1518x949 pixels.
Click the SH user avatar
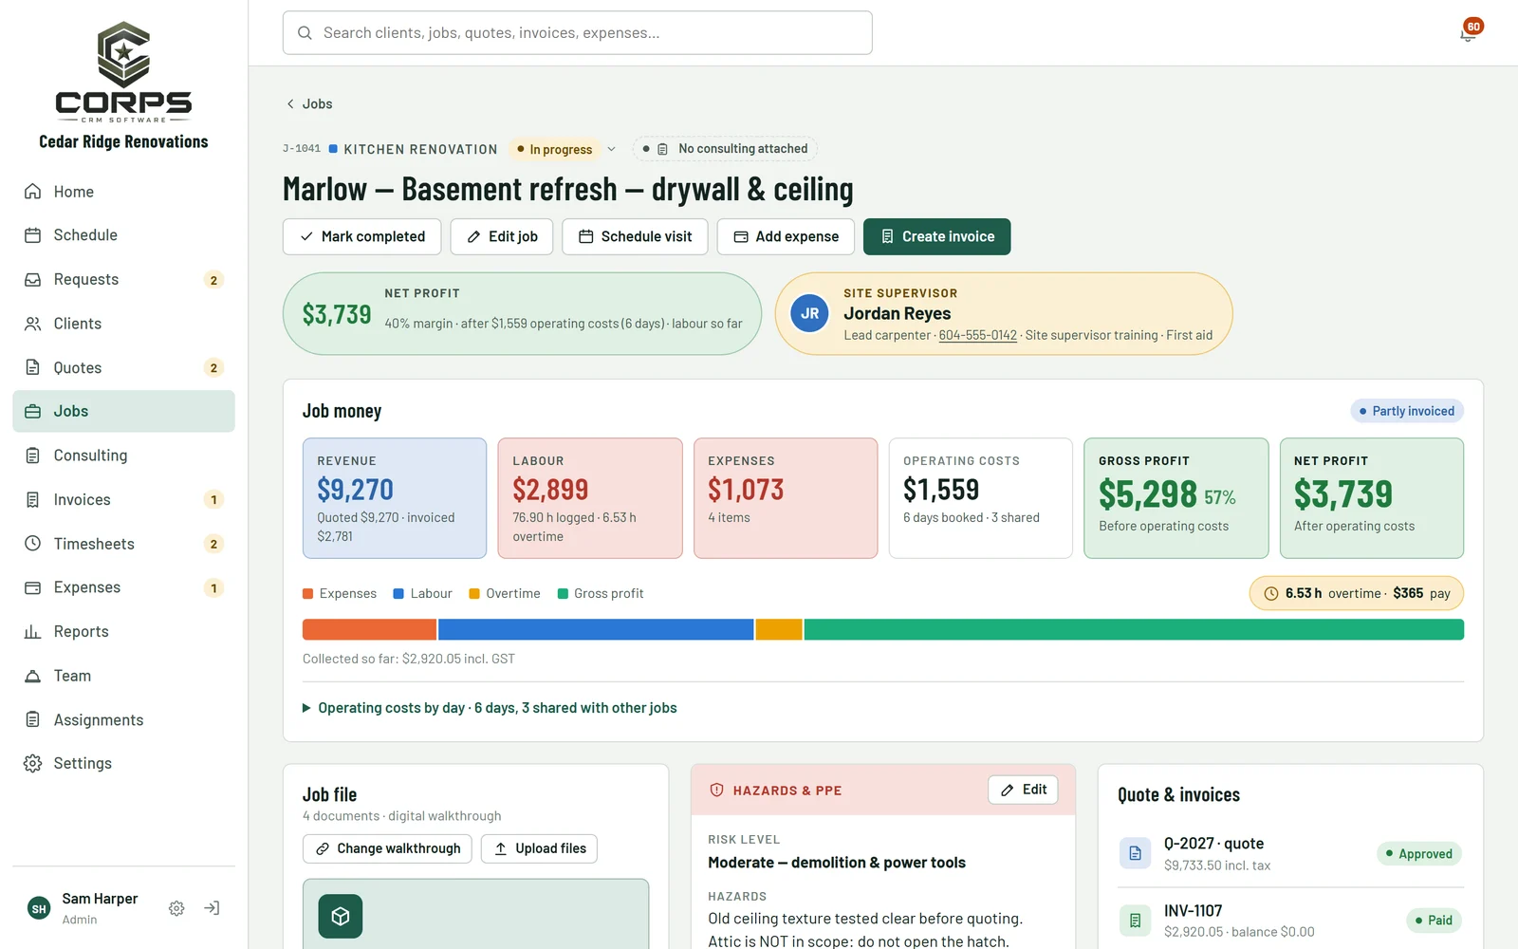click(x=39, y=908)
